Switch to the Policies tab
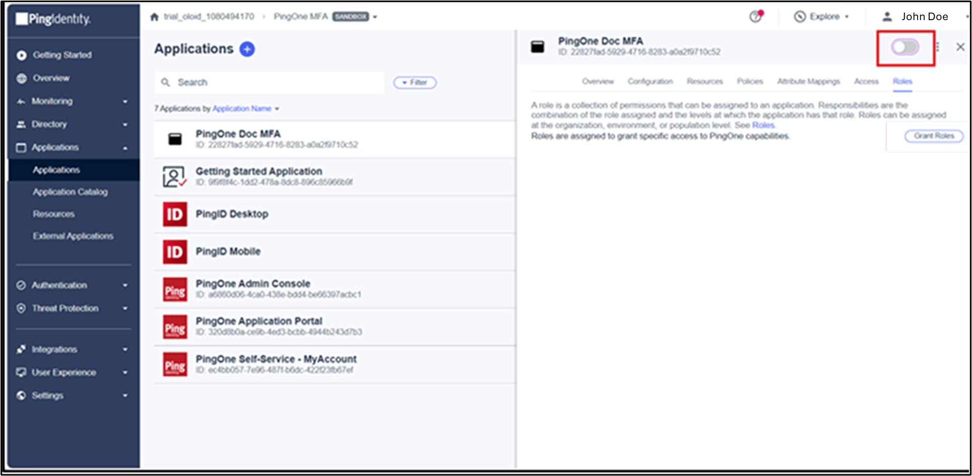The width and height of the screenshot is (972, 476). pyautogui.click(x=750, y=81)
